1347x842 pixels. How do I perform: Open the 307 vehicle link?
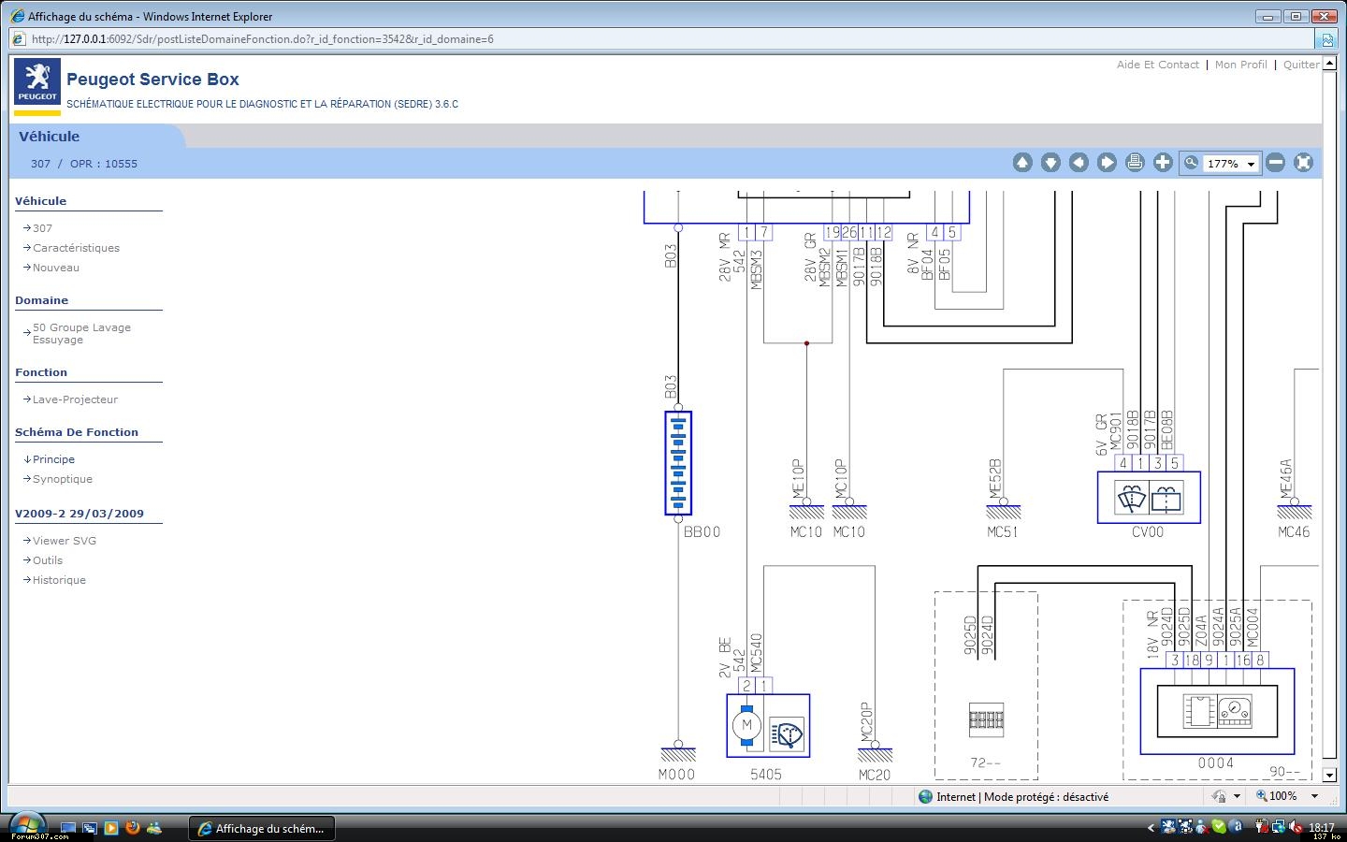coord(42,228)
